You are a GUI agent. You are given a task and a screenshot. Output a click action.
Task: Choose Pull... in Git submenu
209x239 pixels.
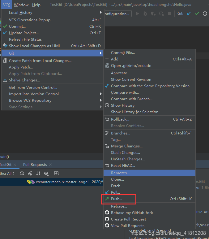(150, 192)
